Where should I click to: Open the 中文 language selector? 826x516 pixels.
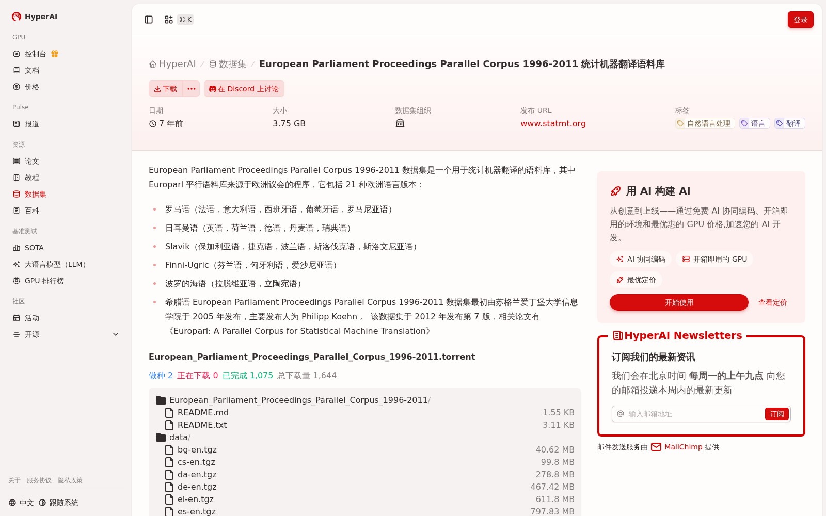click(21, 503)
